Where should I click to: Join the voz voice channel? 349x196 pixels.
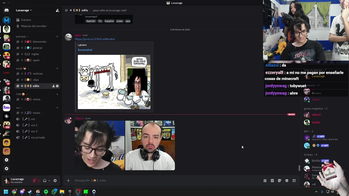coord(37,119)
